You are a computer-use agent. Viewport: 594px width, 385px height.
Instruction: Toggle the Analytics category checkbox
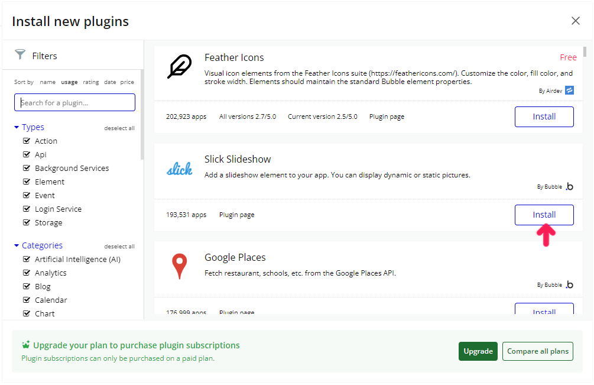pyautogui.click(x=27, y=273)
